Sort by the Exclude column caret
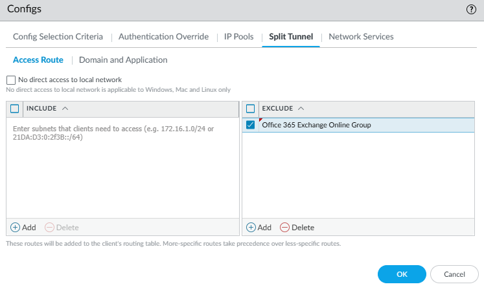 click(301, 109)
